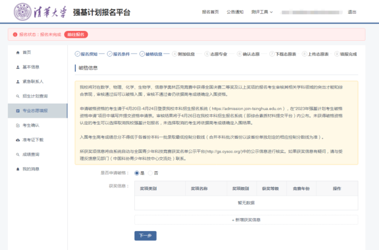Click the 获奖等级 column header
Viewport: 379px width, 250px height.
[271, 189]
